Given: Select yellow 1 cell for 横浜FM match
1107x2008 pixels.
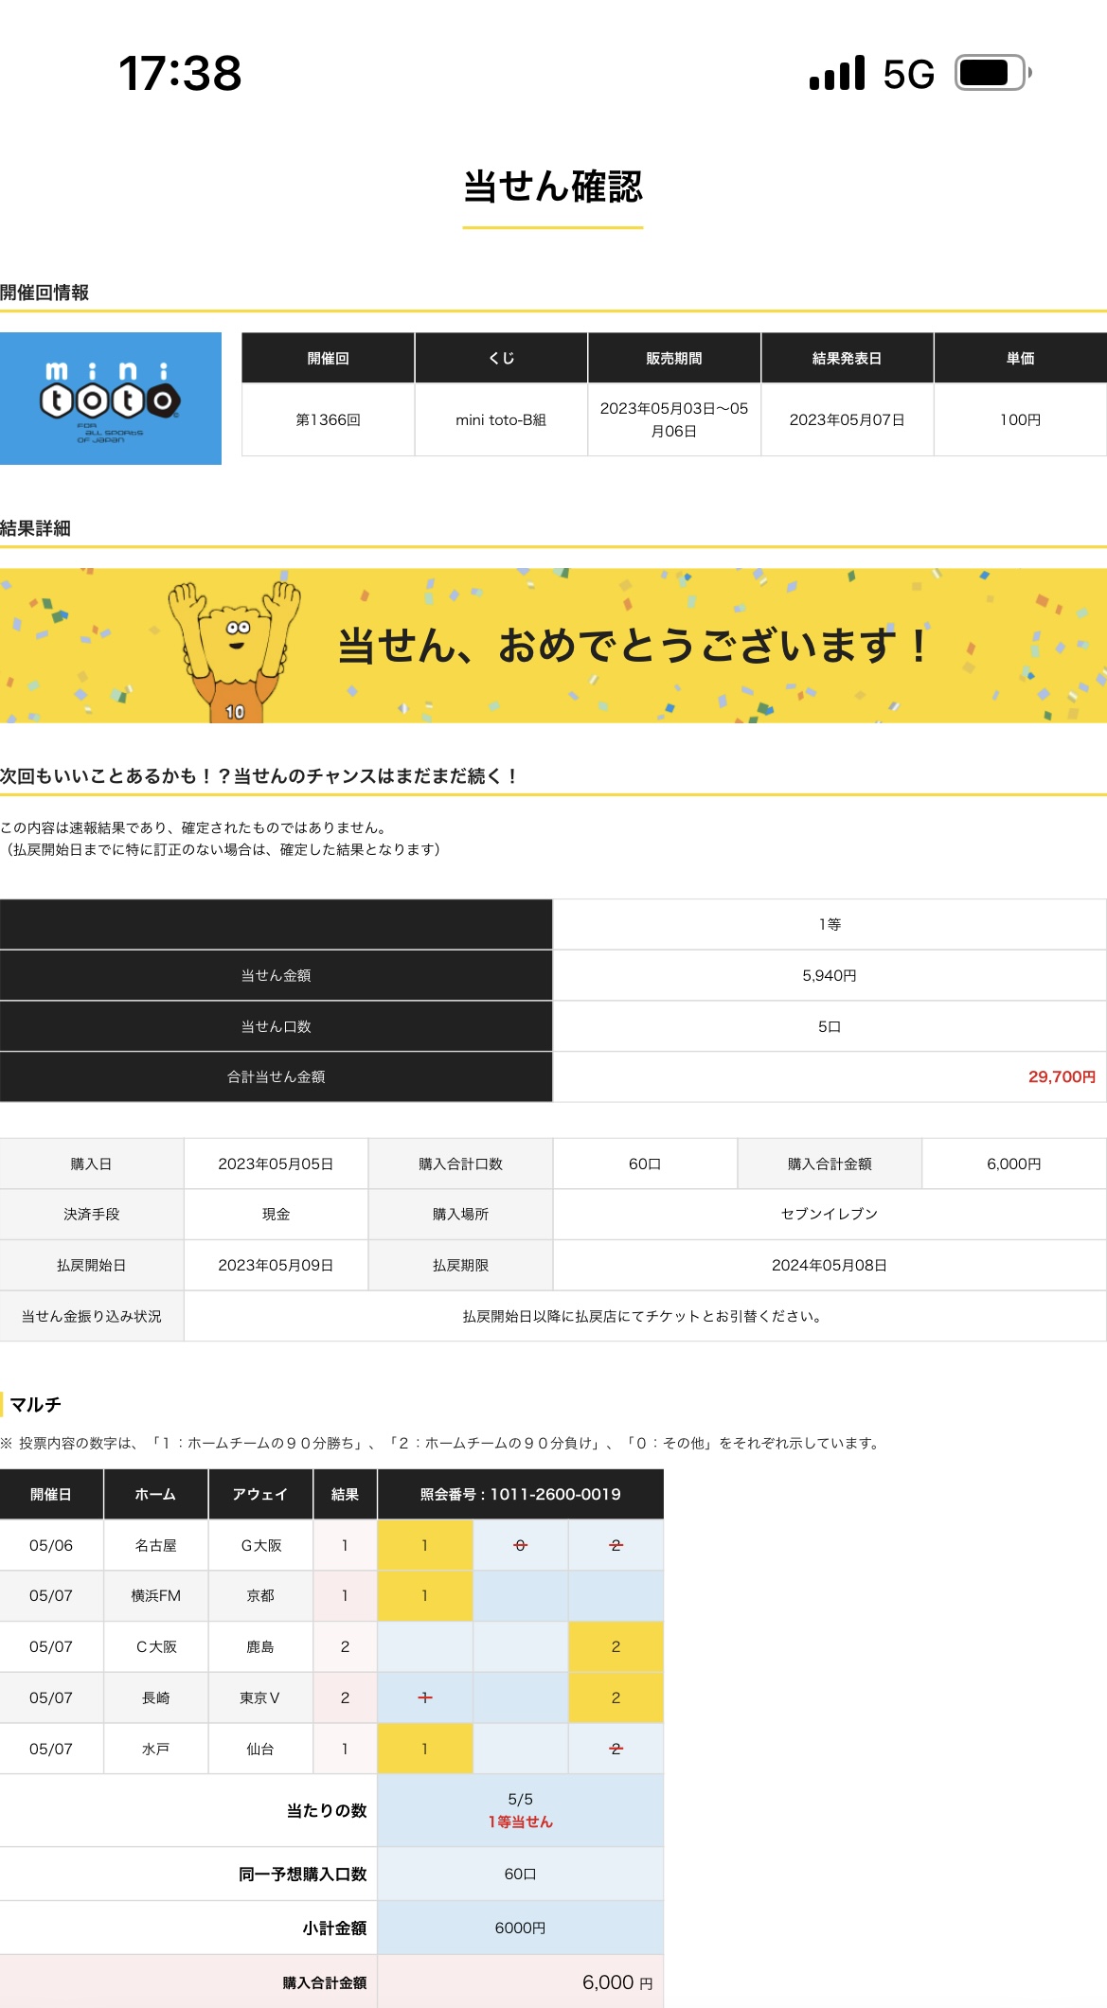Looking at the screenshot, I should tap(425, 1595).
